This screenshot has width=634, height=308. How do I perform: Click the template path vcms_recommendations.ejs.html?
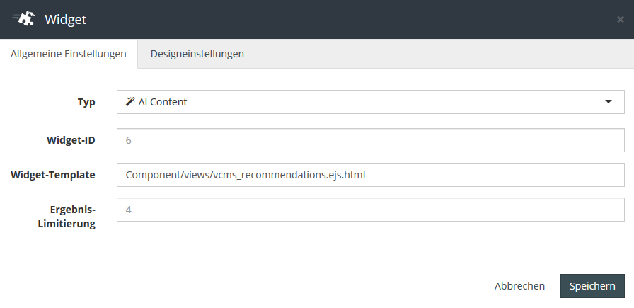coord(245,174)
